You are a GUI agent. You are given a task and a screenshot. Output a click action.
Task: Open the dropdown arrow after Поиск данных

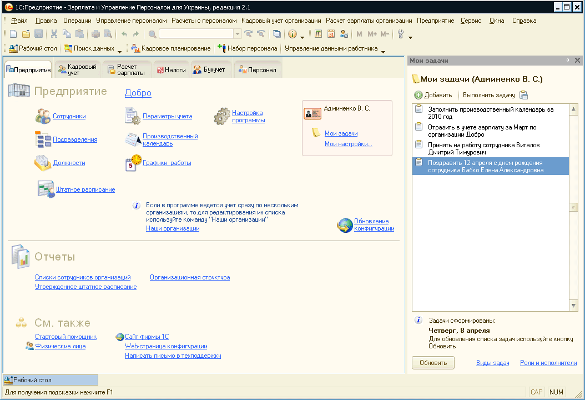click(119, 51)
